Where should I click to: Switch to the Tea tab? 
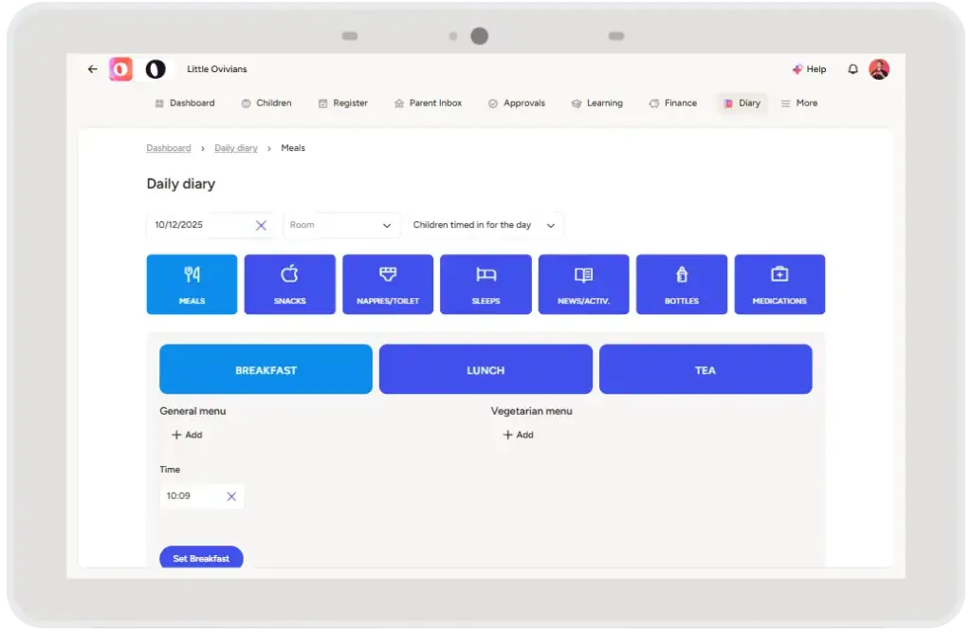pos(705,370)
